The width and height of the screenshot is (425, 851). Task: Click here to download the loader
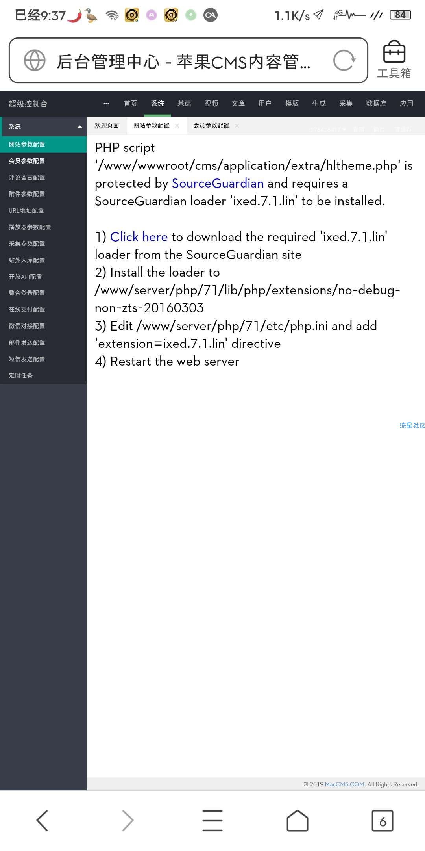139,237
